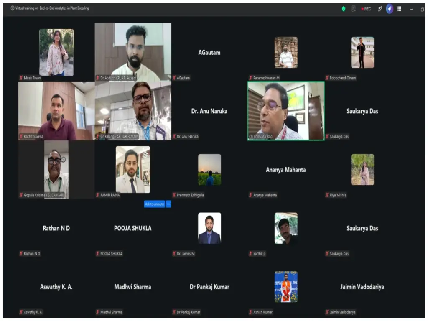The image size is (428, 321).
Task: Click the muted mic icon next to Mitali Tiwari
Action: pos(21,78)
